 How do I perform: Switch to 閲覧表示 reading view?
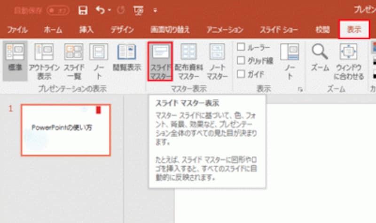[x=127, y=58]
